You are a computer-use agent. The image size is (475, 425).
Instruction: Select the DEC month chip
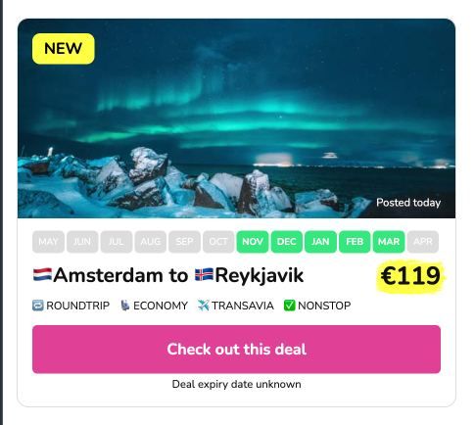tap(286, 242)
